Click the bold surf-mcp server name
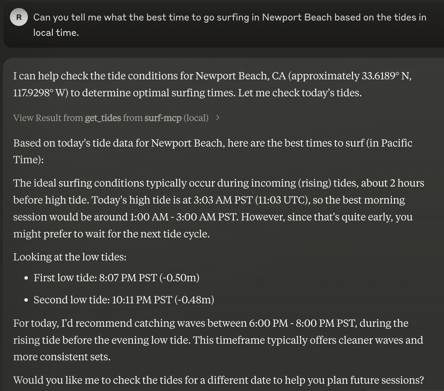 tap(163, 118)
